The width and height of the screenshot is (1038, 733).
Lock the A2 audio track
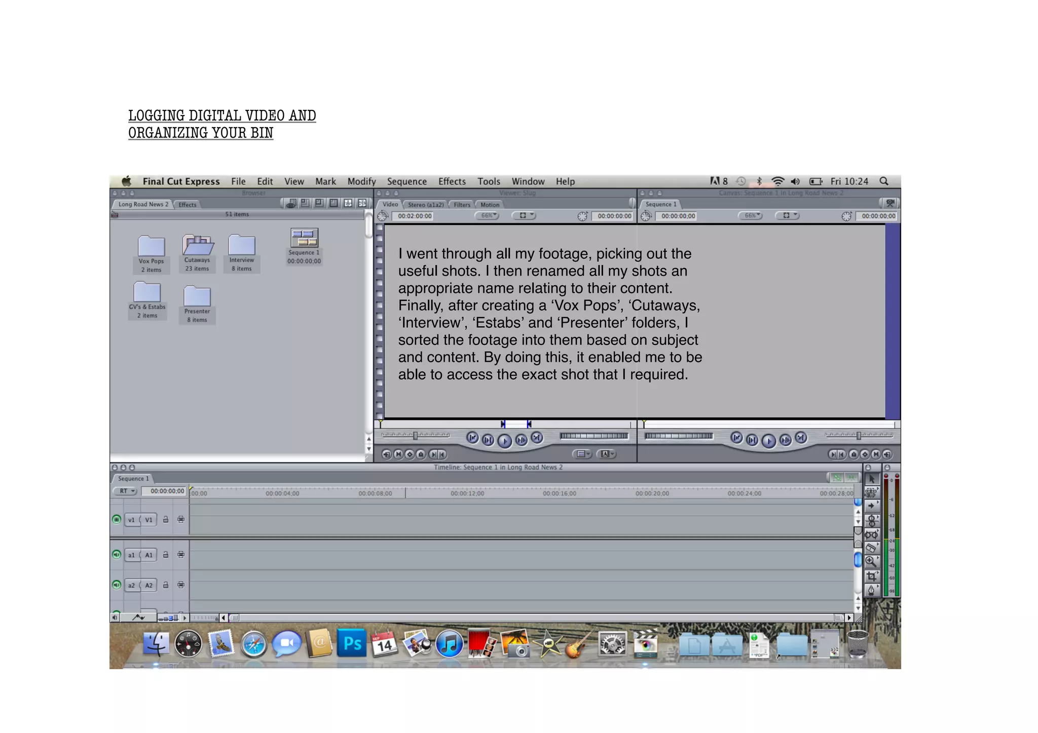pos(166,585)
